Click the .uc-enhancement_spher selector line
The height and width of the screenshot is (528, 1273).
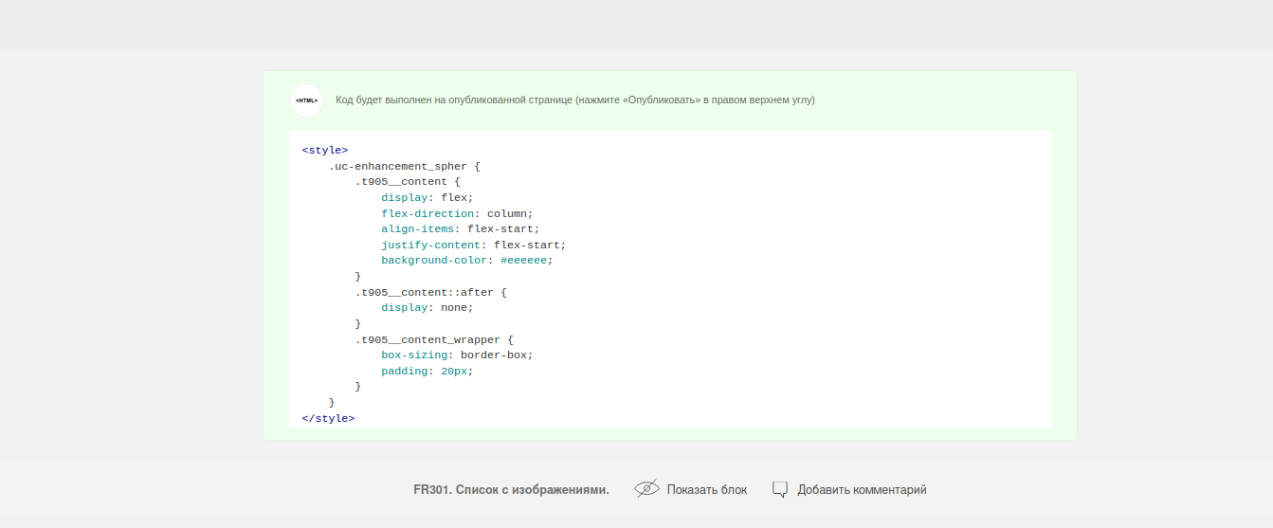(x=405, y=166)
